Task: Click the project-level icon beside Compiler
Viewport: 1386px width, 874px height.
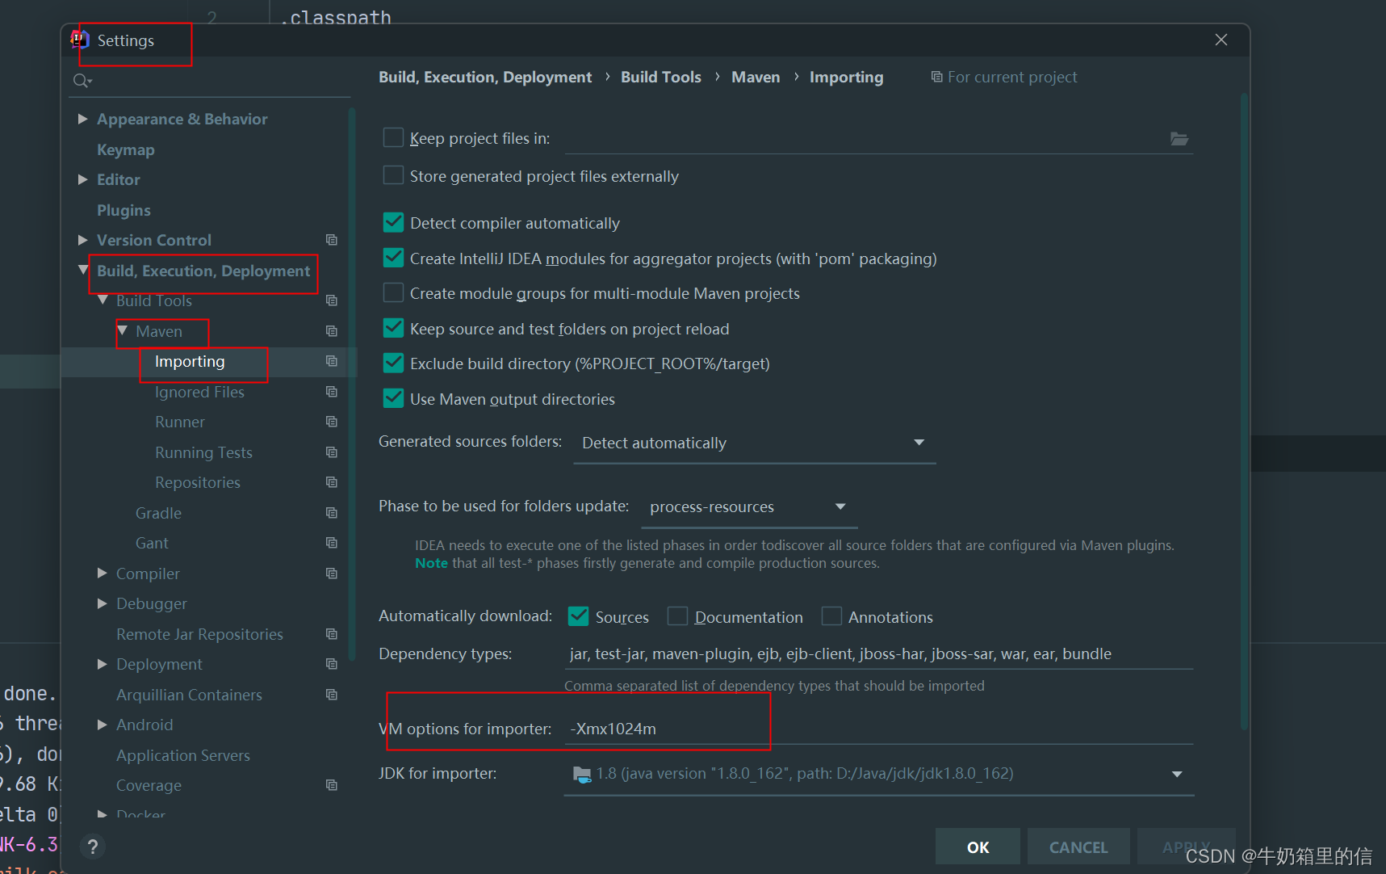Action: (x=331, y=574)
